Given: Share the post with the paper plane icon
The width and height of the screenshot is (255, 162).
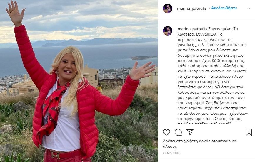Looking at the screenshot, I should click(x=190, y=132).
